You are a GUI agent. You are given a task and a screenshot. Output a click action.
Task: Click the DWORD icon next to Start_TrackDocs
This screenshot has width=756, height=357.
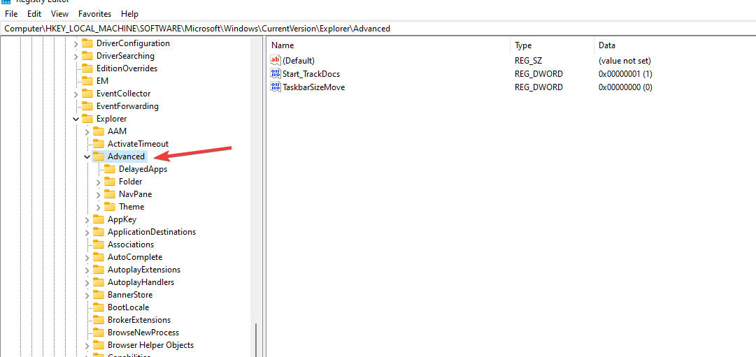275,74
